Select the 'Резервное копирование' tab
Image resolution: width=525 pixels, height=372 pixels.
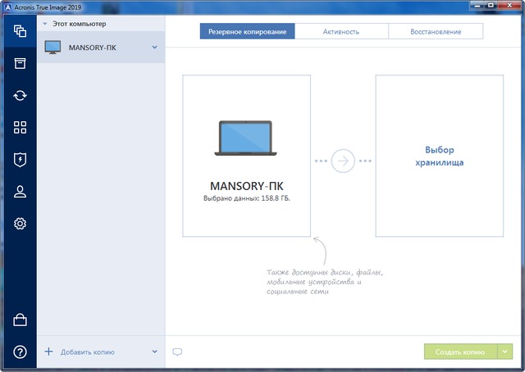coord(247,32)
